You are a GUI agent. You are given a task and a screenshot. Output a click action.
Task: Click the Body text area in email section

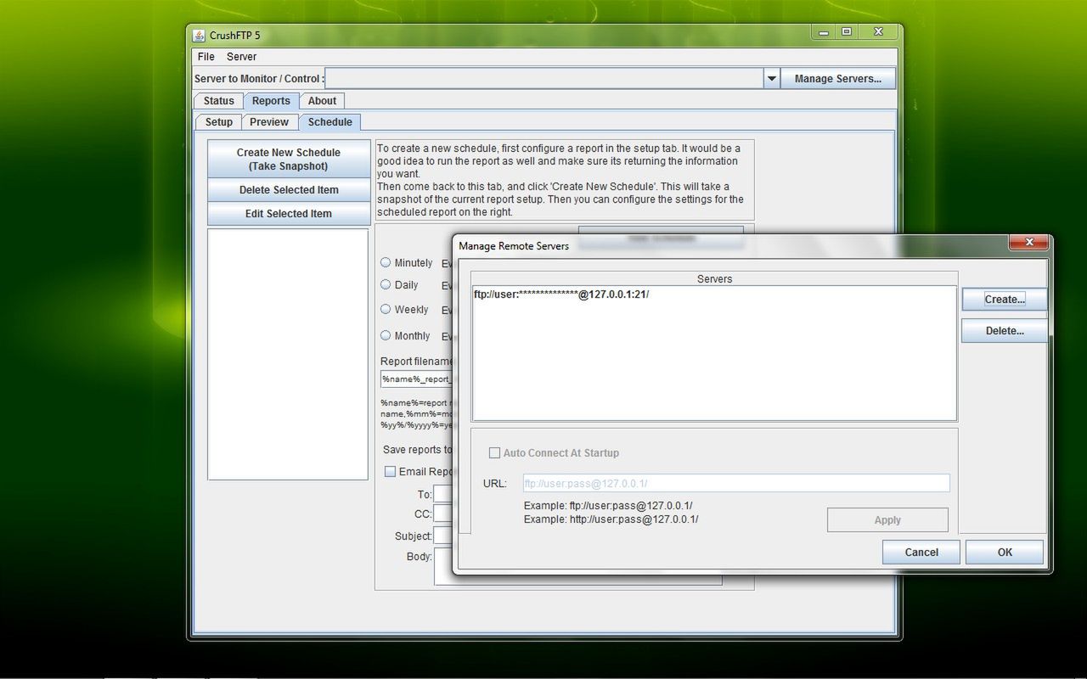click(577, 566)
